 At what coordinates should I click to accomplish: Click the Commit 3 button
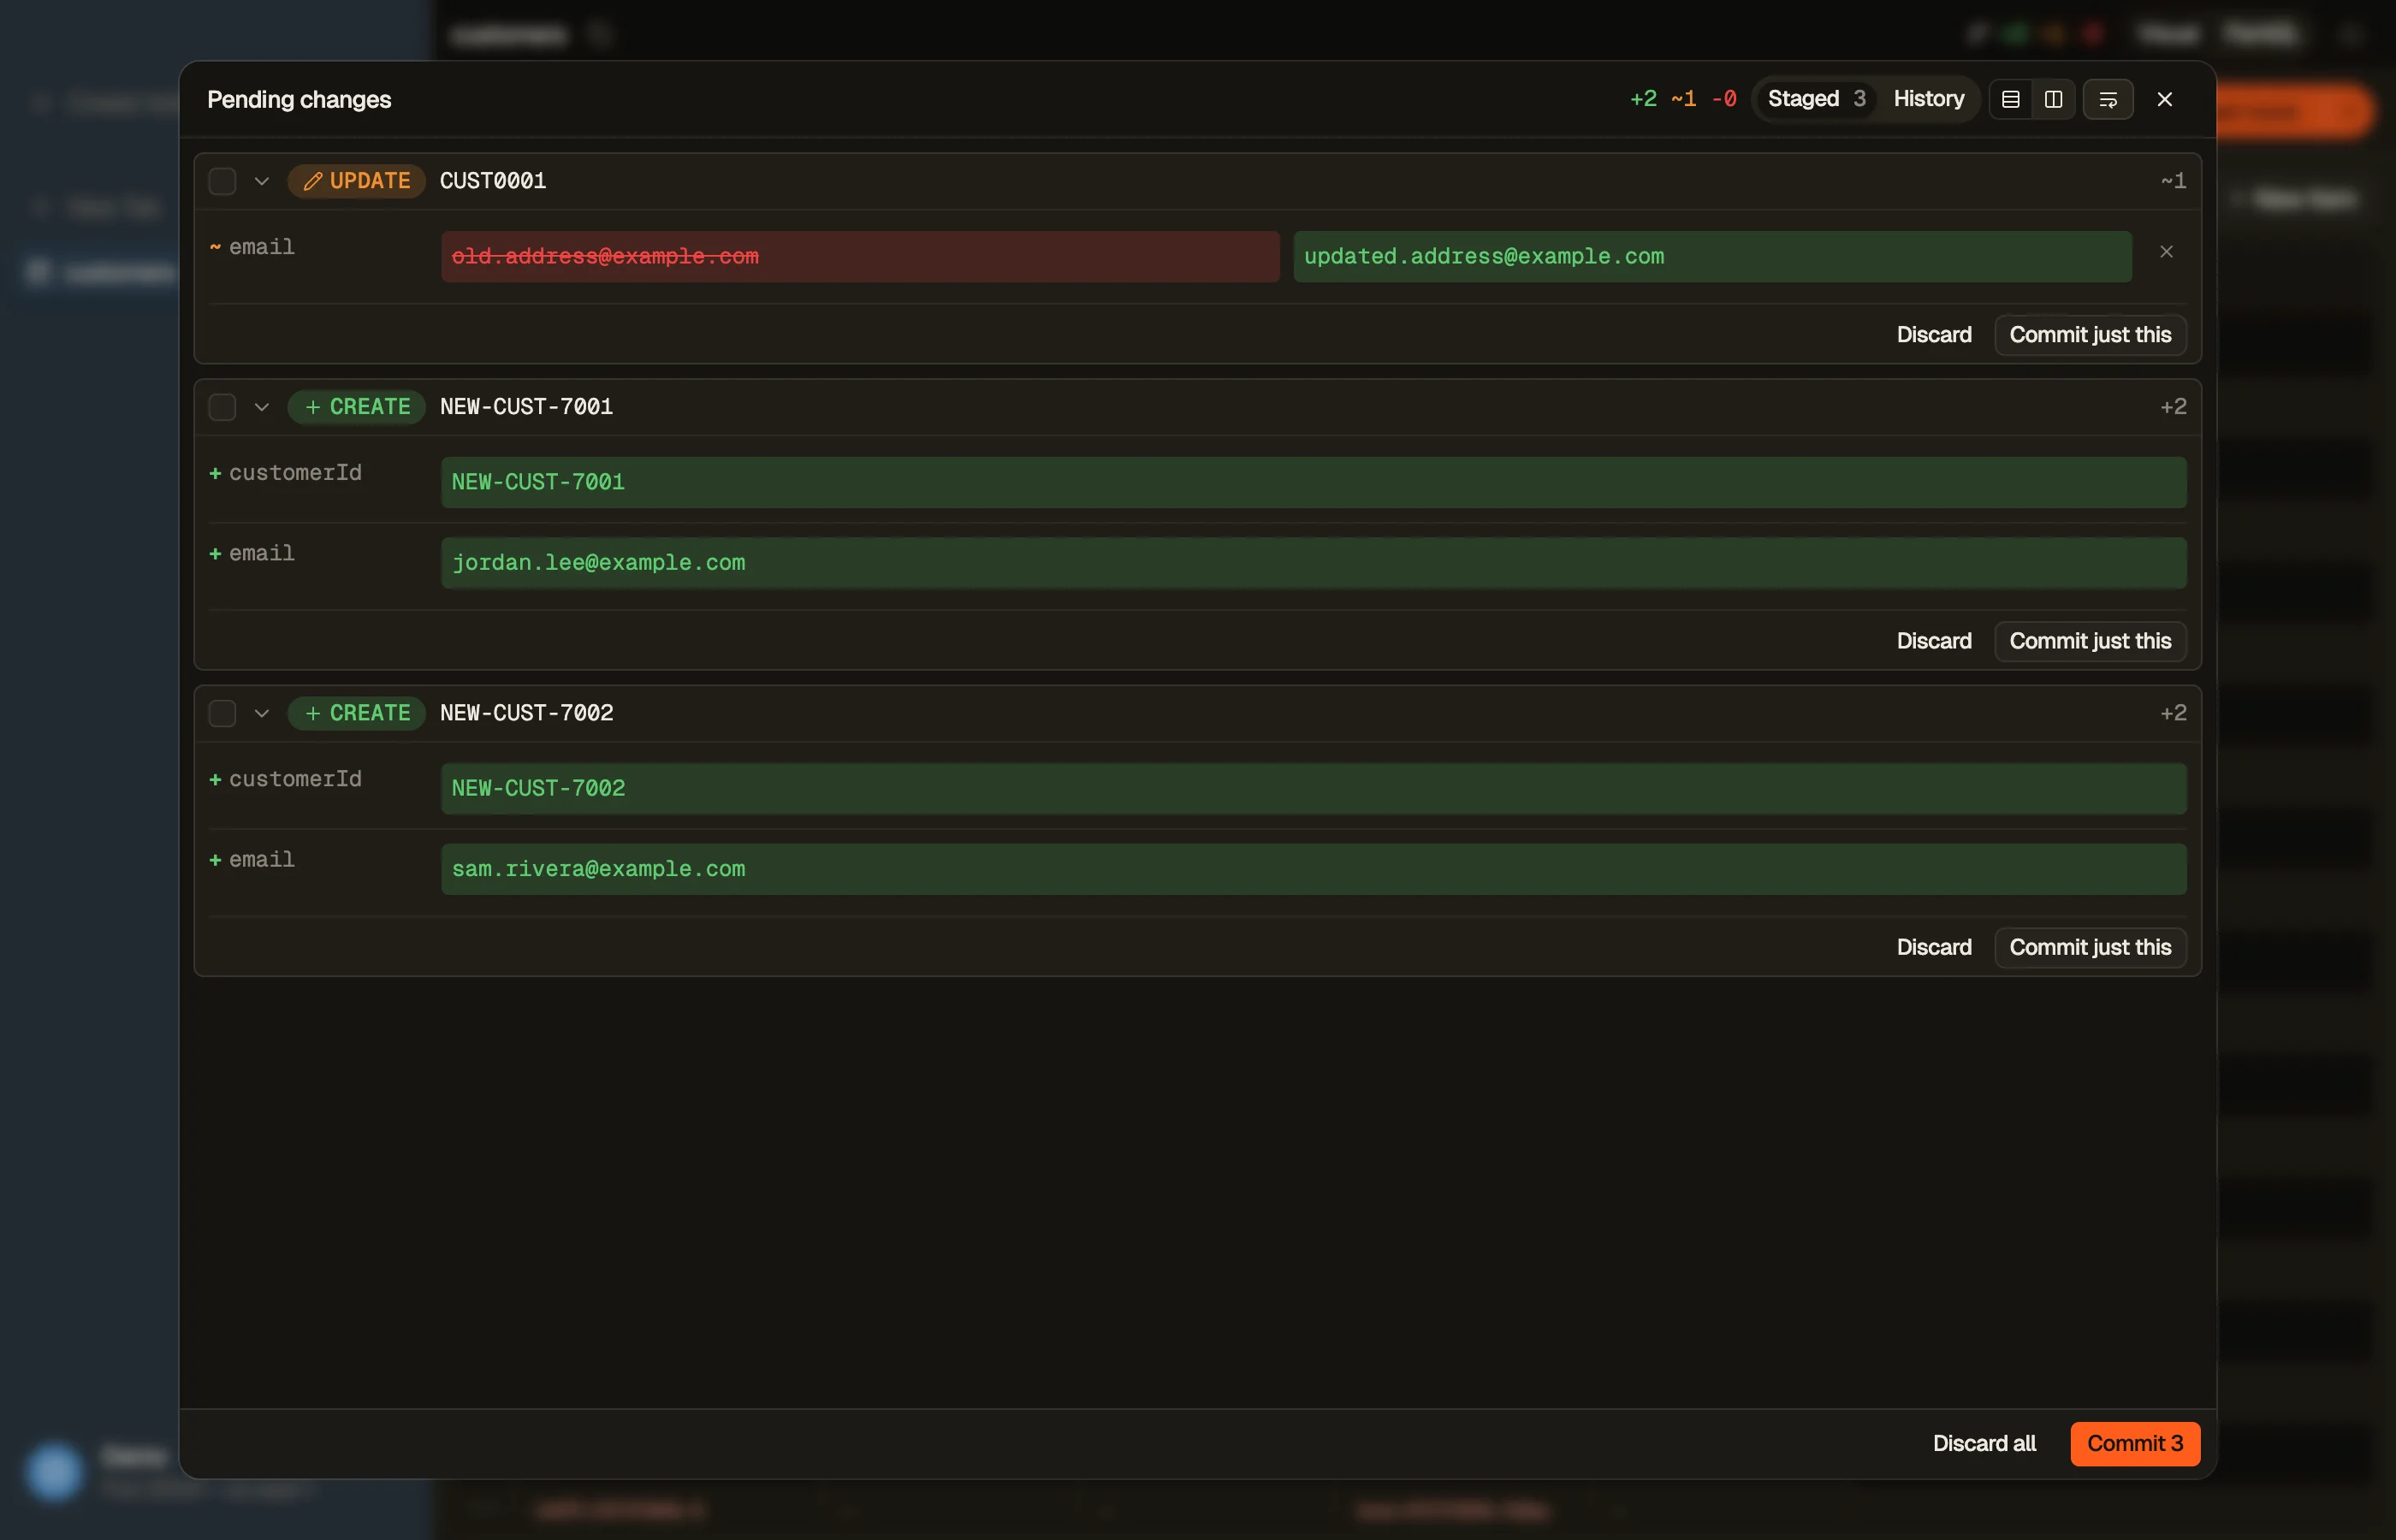(2135, 1443)
